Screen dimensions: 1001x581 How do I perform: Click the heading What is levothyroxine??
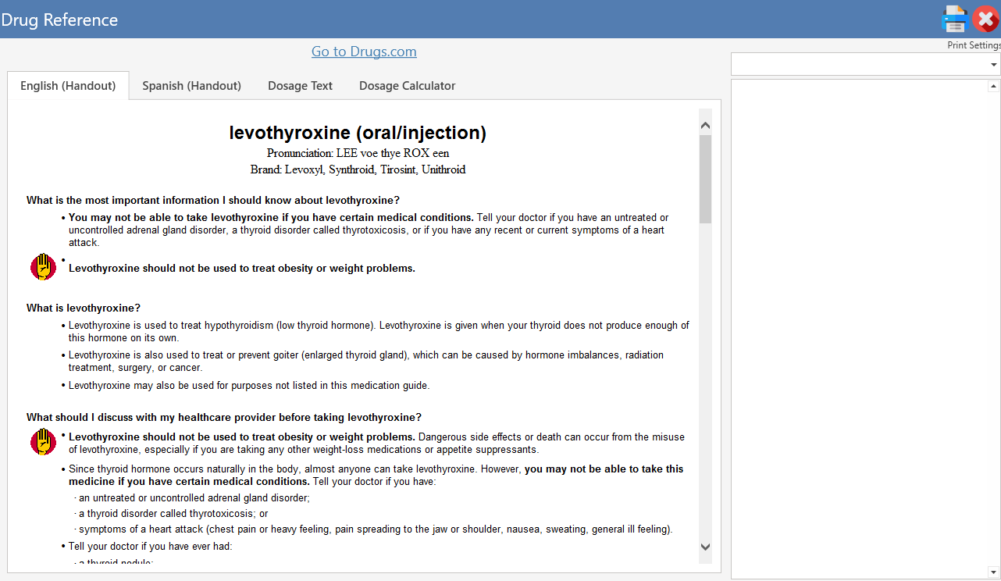[84, 308]
